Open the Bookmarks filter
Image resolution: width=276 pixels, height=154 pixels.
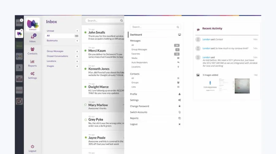click(62, 41)
